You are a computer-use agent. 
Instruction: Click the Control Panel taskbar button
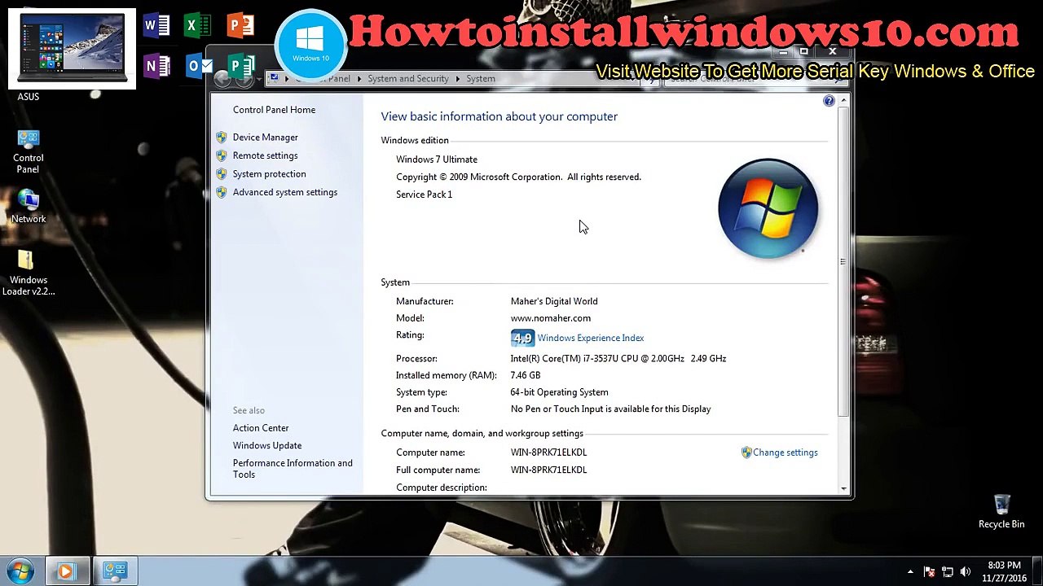(114, 571)
